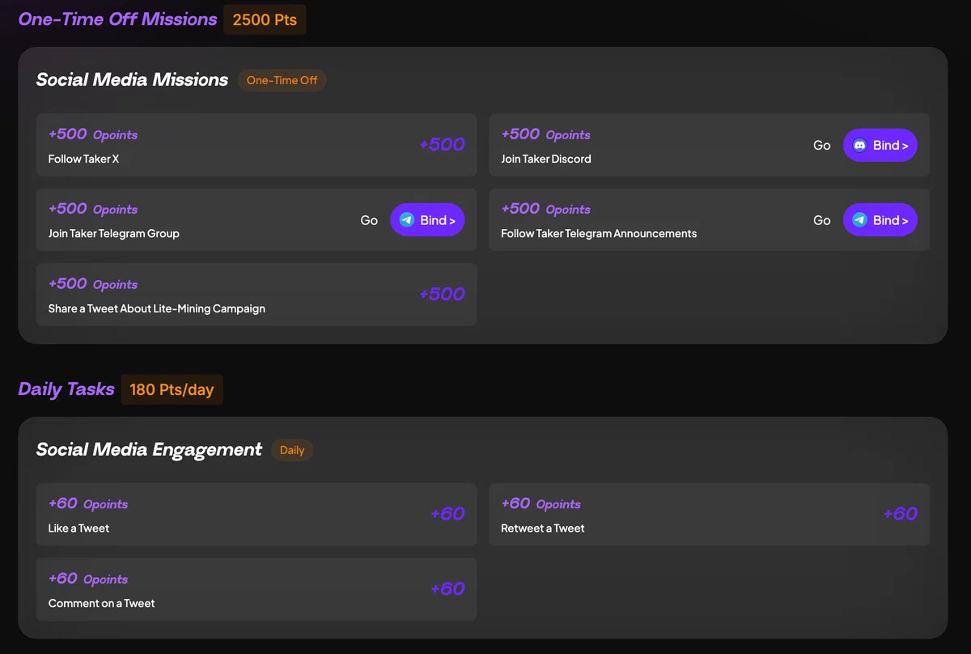Screen dimensions: 971x654
Task: Bind Telegram for Join Taker Telegram Group
Action: (427, 220)
